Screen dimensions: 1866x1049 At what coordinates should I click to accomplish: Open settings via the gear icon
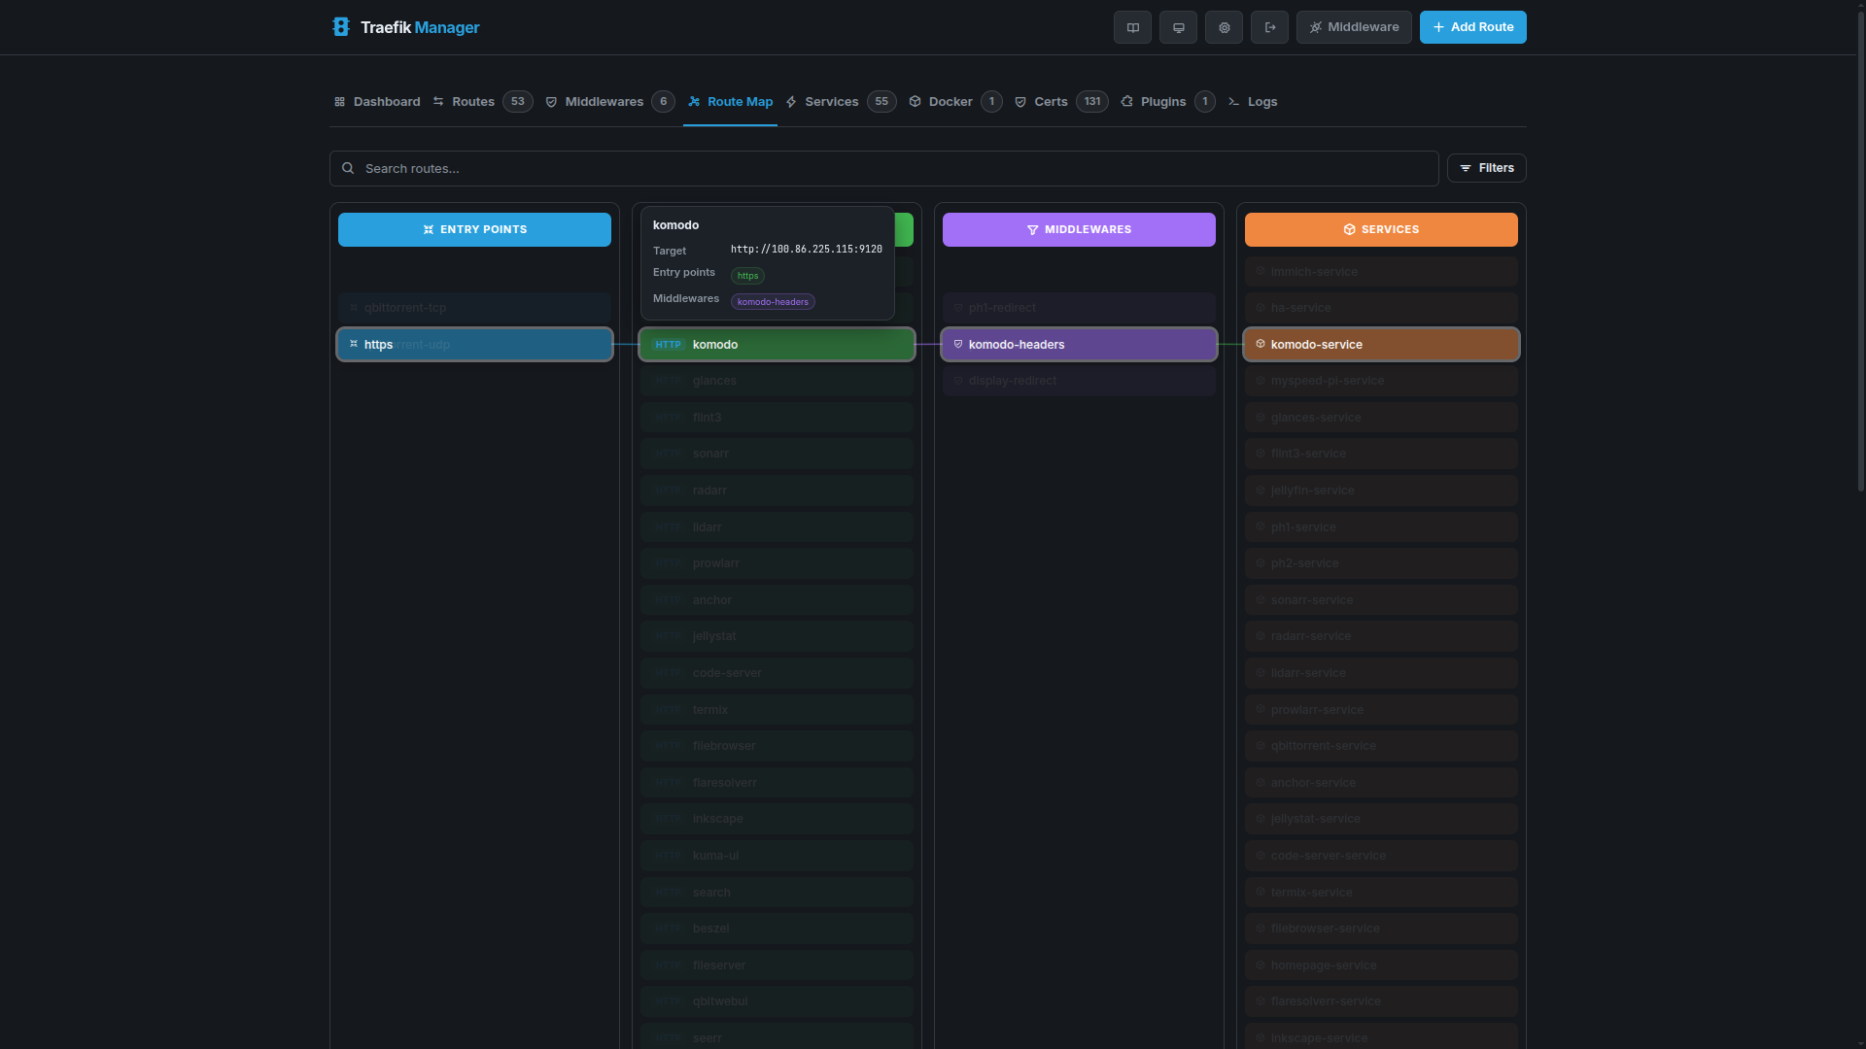1224,27
